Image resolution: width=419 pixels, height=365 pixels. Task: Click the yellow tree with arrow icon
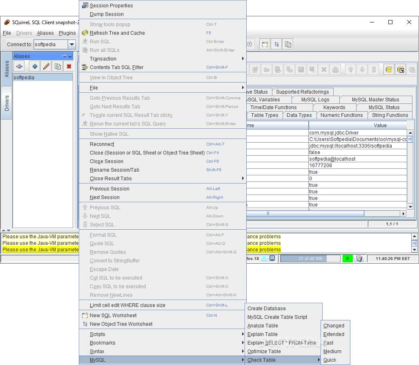pos(401,70)
